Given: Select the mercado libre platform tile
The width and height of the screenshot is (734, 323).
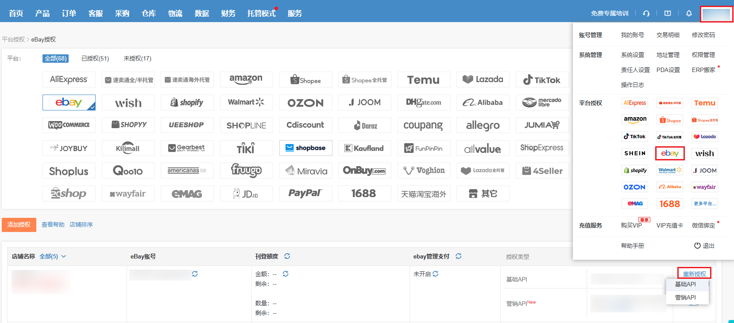Looking at the screenshot, I should pyautogui.click(x=542, y=103).
